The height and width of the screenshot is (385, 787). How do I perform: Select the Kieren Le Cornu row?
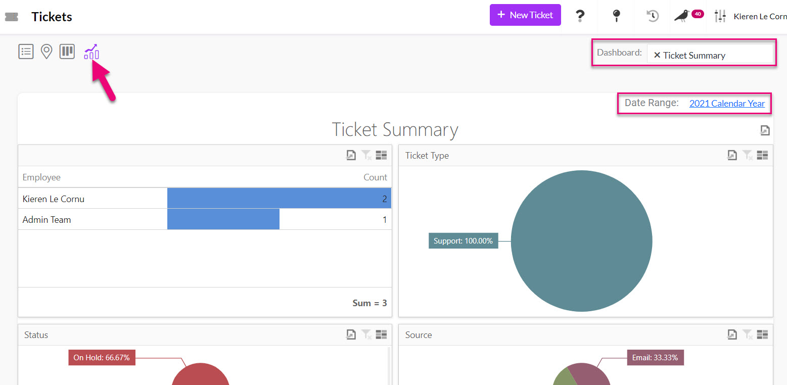[x=205, y=199]
